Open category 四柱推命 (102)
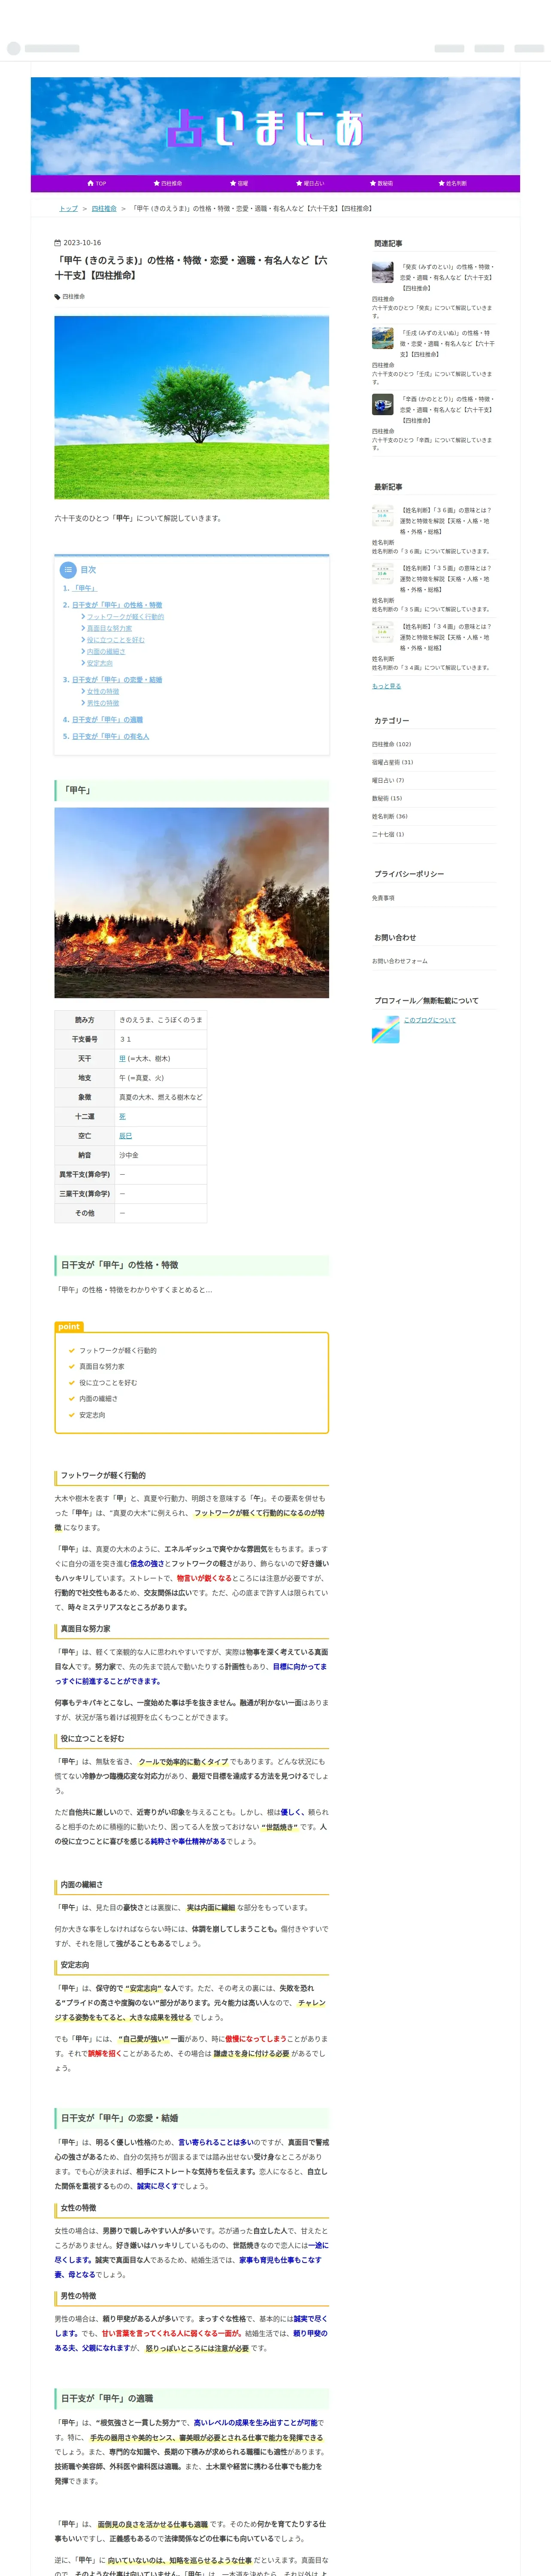The width and height of the screenshot is (551, 2576). click(391, 744)
